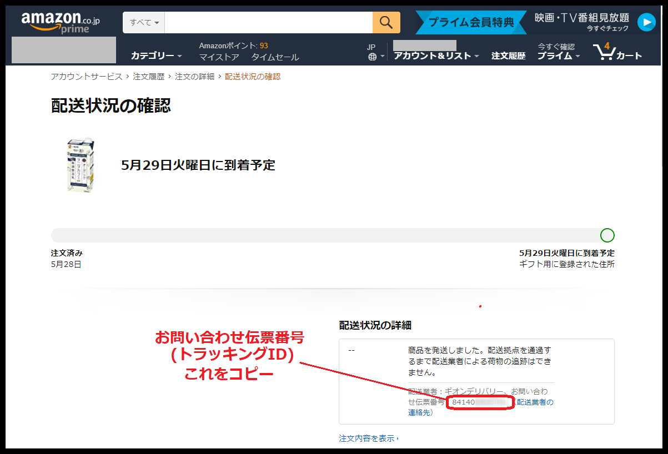Click the 配送業者の連絡先 link
The image size is (668, 454).
[535, 402]
